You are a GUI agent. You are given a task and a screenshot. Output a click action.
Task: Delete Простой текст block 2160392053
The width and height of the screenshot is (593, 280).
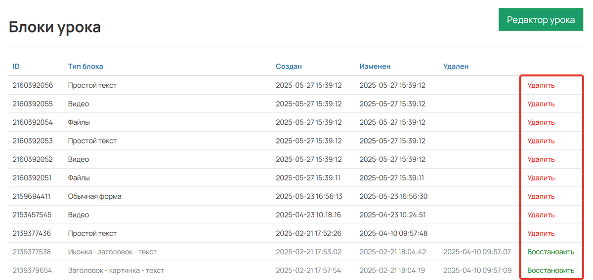click(x=541, y=141)
